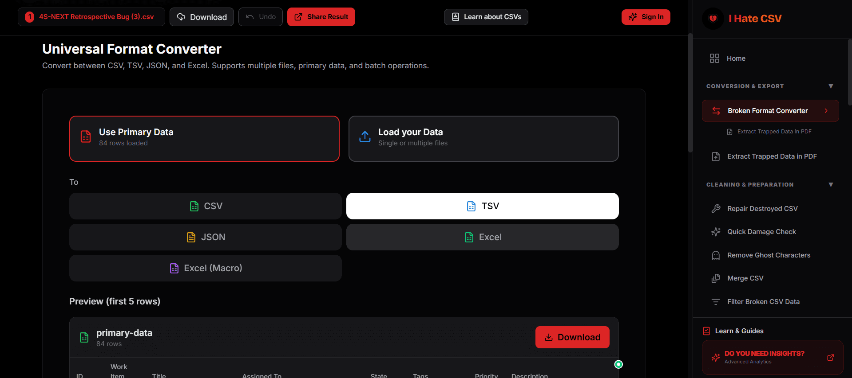Click the Assigned To column header
Screen dimensions: 852x378
tap(262, 375)
